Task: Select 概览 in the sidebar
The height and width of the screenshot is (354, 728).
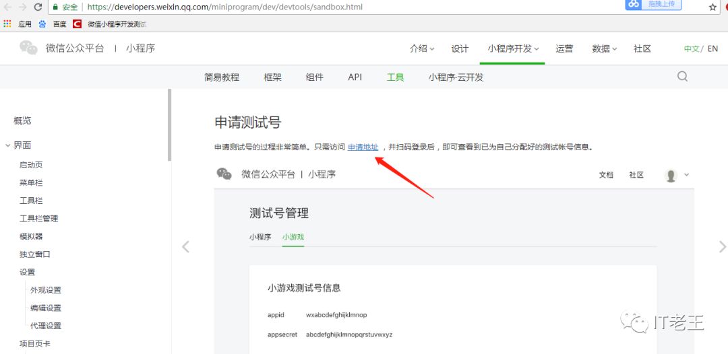Action: point(22,121)
